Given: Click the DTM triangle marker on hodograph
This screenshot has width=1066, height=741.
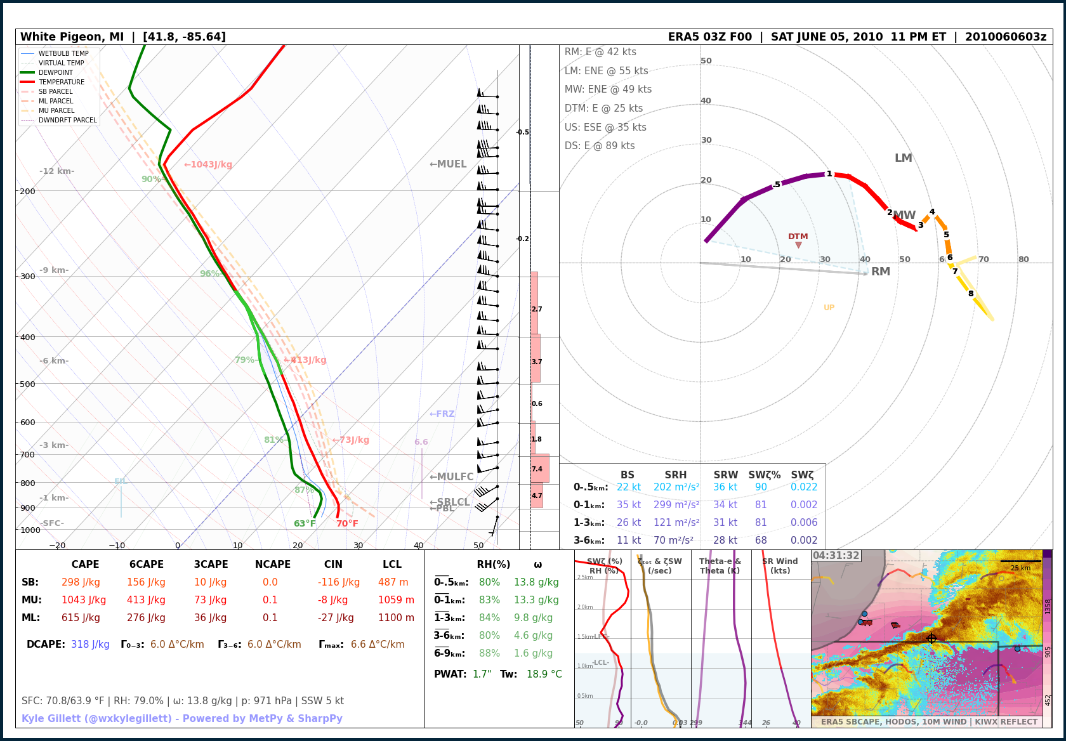Looking at the screenshot, I should click(798, 245).
